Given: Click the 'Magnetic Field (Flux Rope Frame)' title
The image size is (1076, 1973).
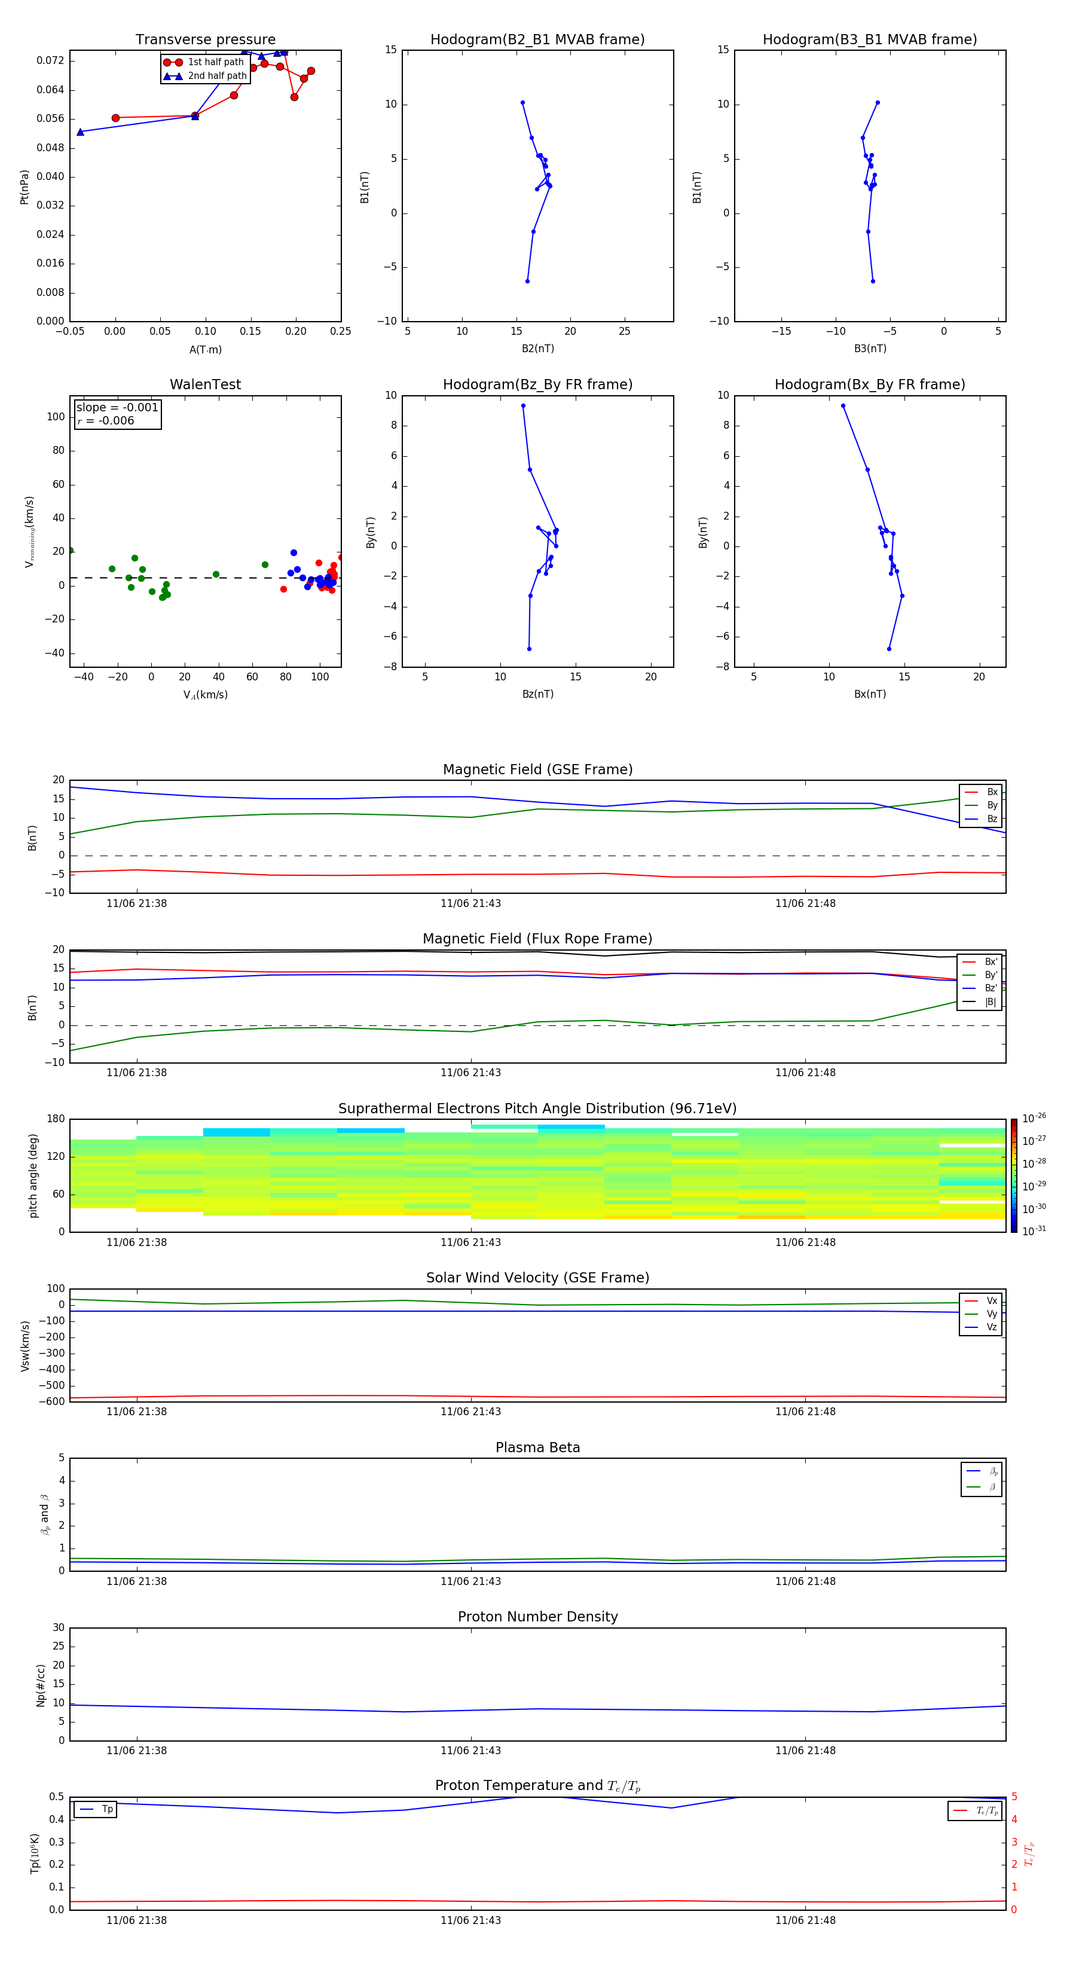Looking at the screenshot, I should (537, 939).
